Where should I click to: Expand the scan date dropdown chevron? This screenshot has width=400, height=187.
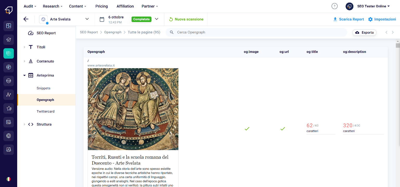pyautogui.click(x=157, y=19)
